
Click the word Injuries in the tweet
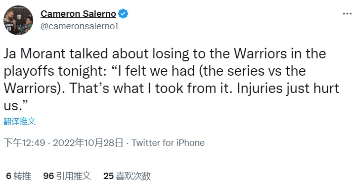click(260, 89)
